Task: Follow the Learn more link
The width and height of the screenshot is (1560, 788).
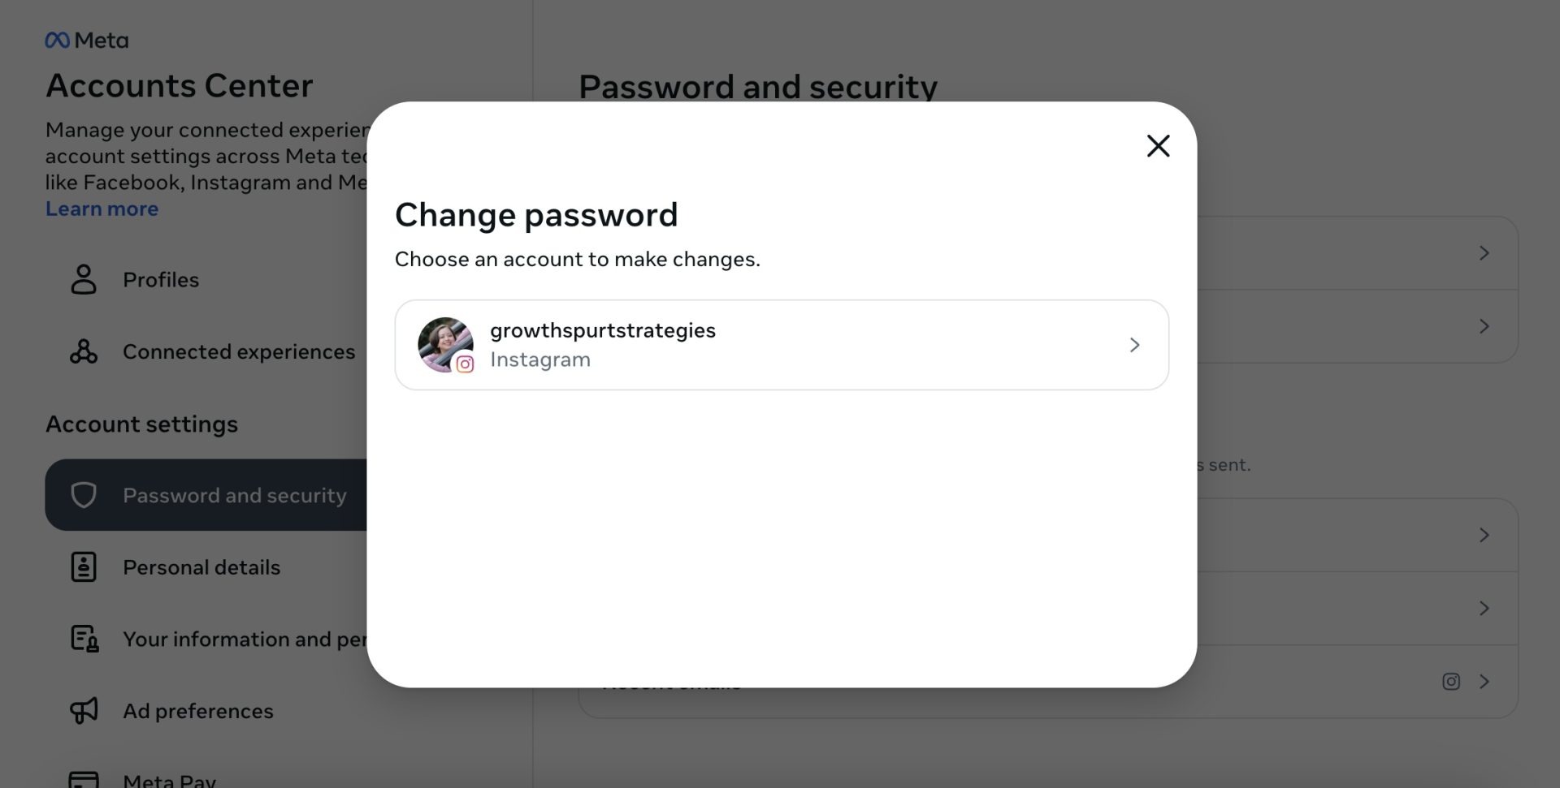Action: 102,209
